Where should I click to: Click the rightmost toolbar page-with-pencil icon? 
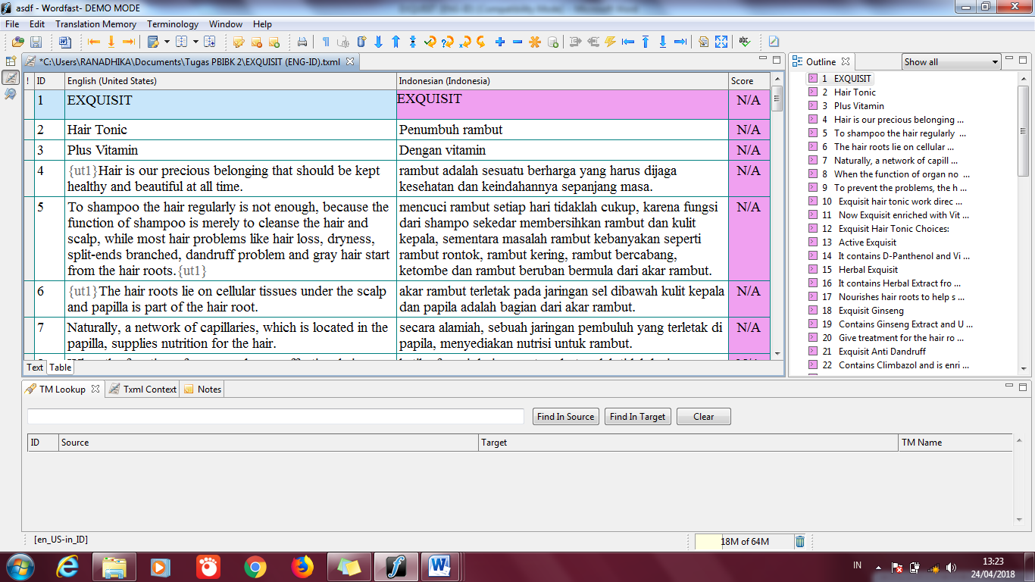774,42
